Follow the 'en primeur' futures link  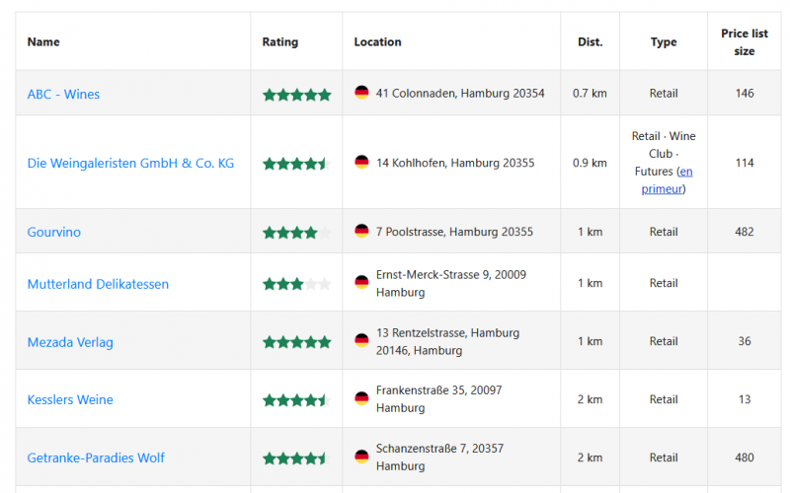668,180
